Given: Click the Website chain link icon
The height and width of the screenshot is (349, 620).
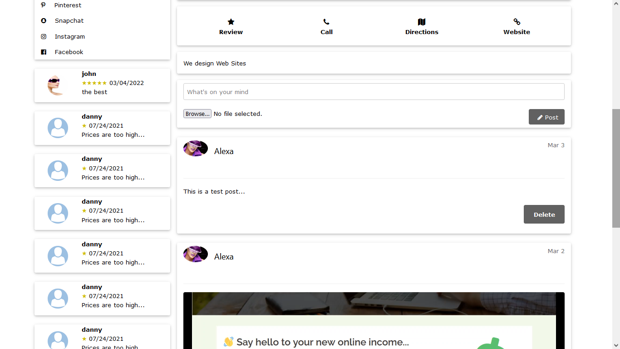Looking at the screenshot, I should point(517,22).
